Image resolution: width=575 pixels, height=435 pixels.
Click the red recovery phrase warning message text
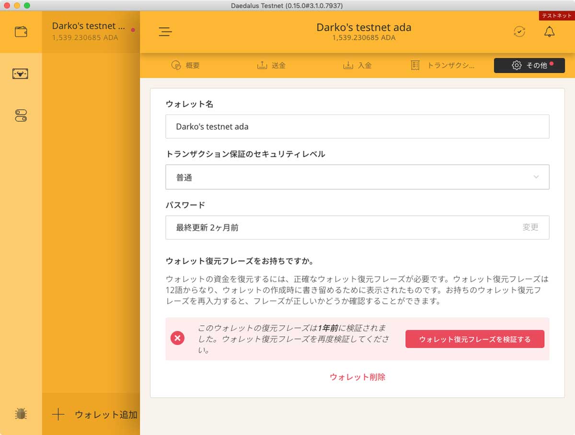click(292, 339)
